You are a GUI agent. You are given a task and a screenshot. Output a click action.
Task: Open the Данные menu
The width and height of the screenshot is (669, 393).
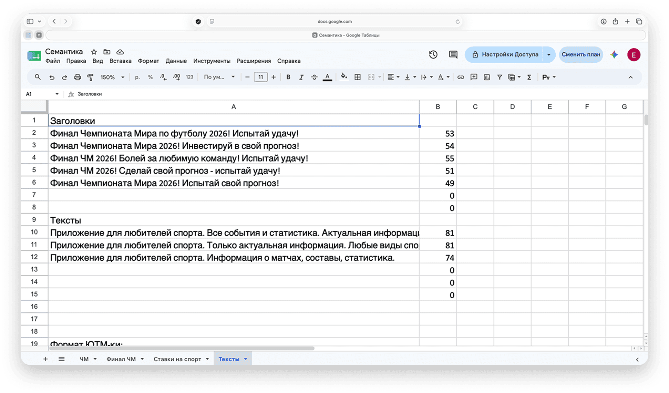pos(176,61)
